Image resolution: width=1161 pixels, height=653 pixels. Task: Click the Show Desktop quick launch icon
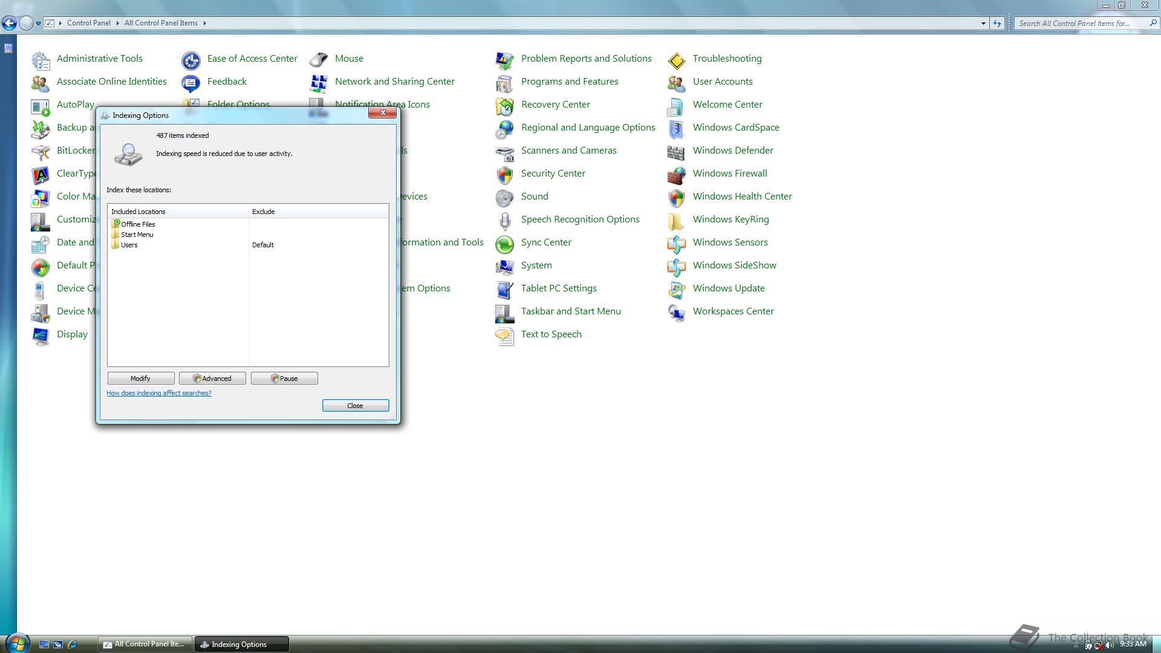[44, 645]
